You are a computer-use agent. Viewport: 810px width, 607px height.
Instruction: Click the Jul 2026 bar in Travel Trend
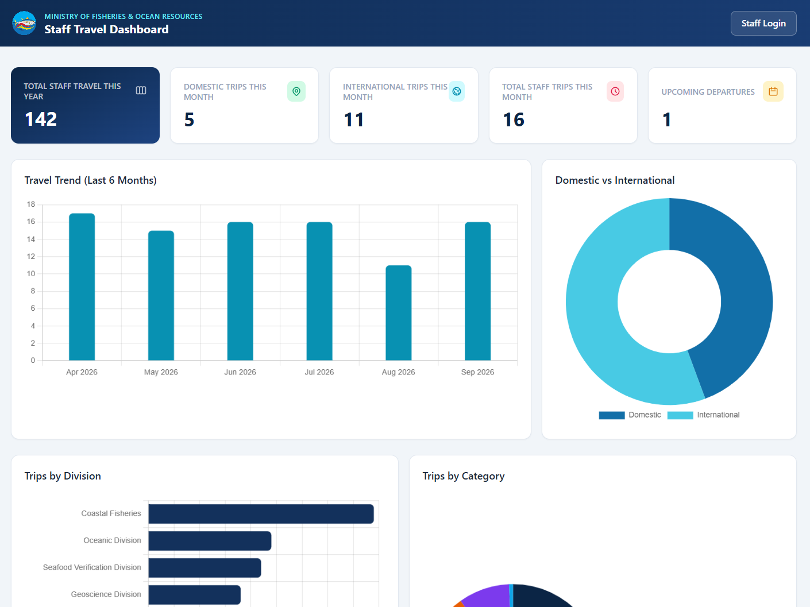point(319,291)
